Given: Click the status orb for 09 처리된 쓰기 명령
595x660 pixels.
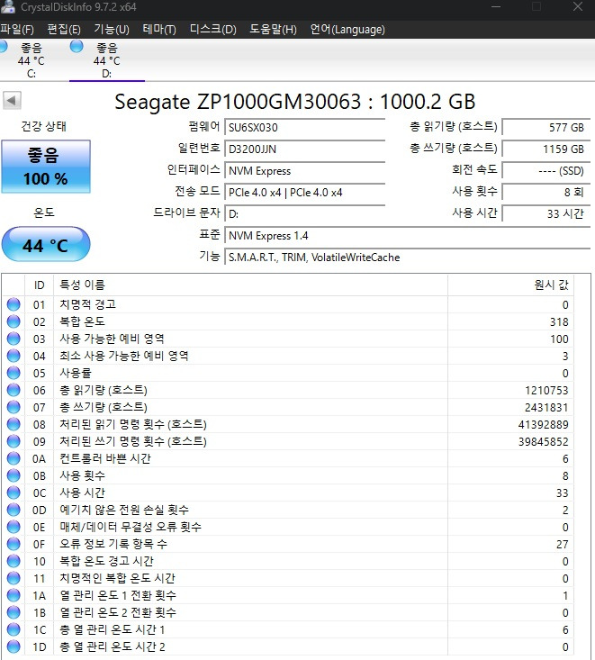Looking at the screenshot, I should point(14,441).
